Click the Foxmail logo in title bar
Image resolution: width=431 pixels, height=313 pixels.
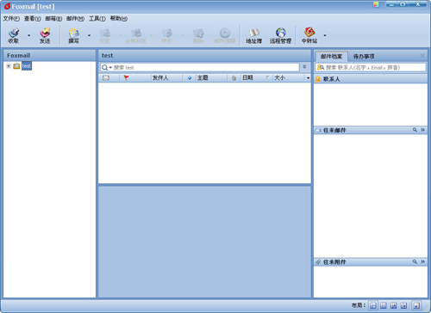7,6
